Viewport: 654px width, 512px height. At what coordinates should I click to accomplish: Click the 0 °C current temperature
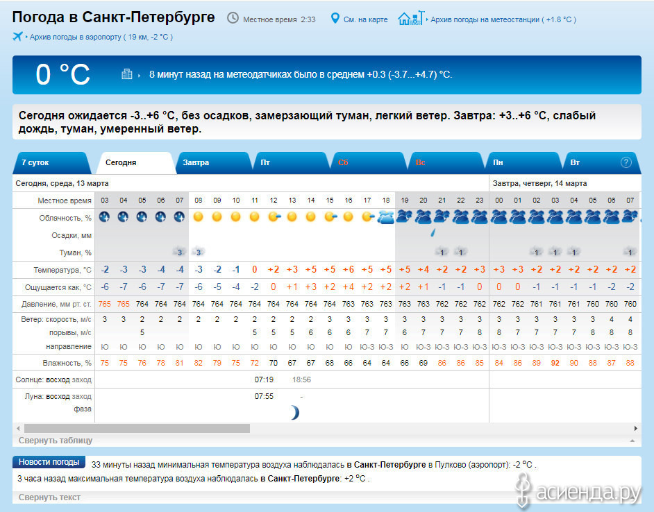point(62,75)
